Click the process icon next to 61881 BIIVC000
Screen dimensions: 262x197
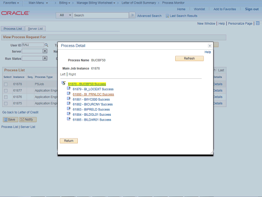(69, 99)
